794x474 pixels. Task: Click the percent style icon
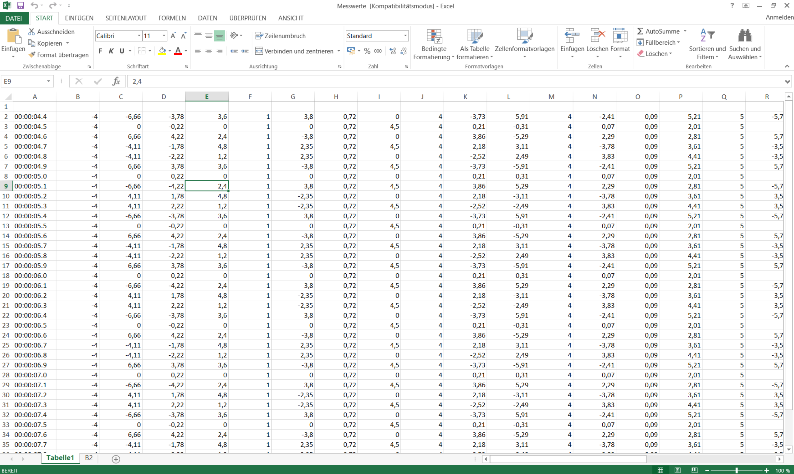(x=367, y=51)
